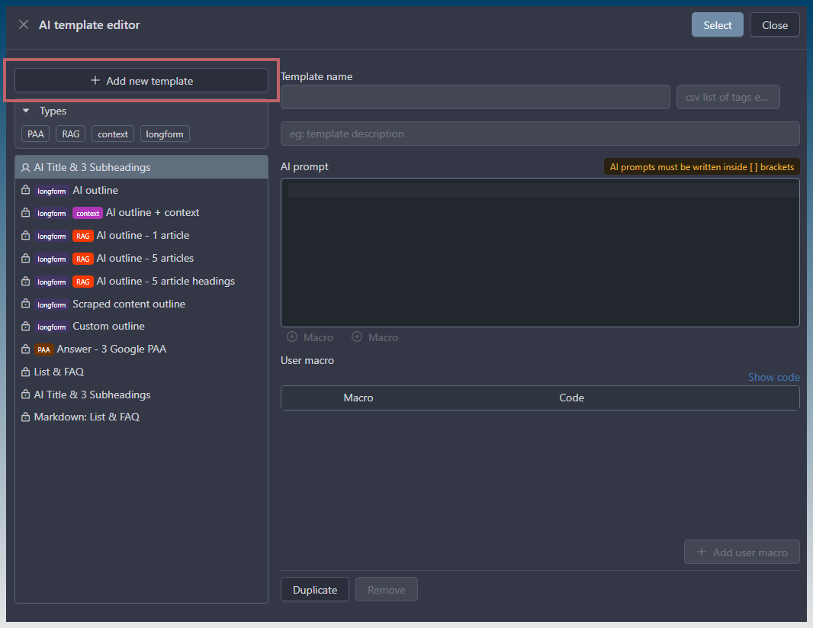The width and height of the screenshot is (813, 628).
Task: Click the RAG tag on AI outline - 1 article
Action: [x=83, y=236]
